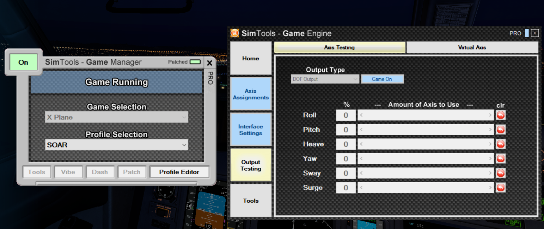
Task: Click the SimTools Game Engine logo icon
Action: [x=234, y=33]
